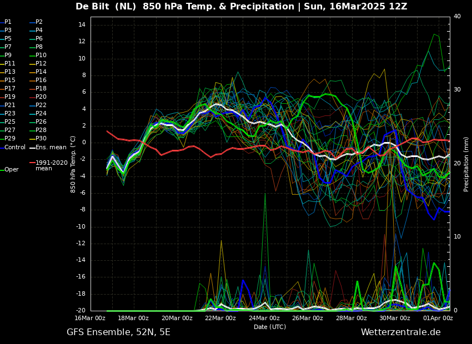Select the P22 legend entry
Viewport: 472px width, 344px height.
41,105
